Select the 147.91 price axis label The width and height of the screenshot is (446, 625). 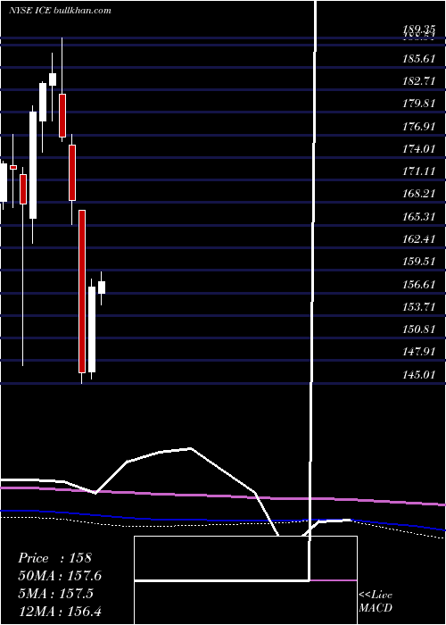[x=418, y=352]
